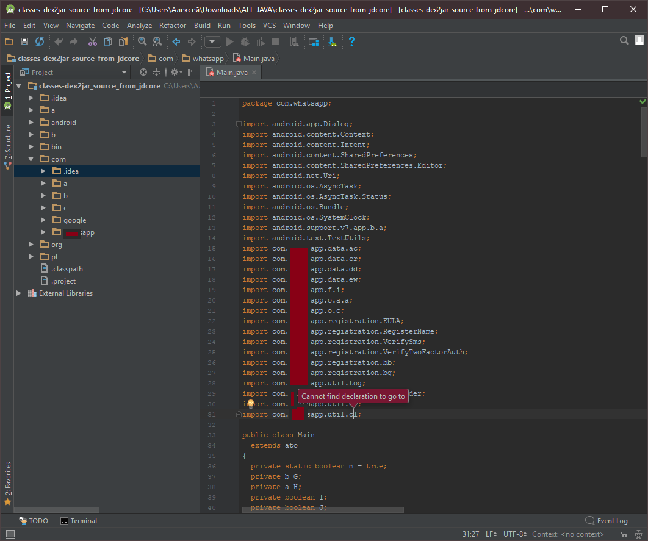This screenshot has height=541, width=648.
Task: Toggle the Event Log tool window
Action: click(x=607, y=521)
